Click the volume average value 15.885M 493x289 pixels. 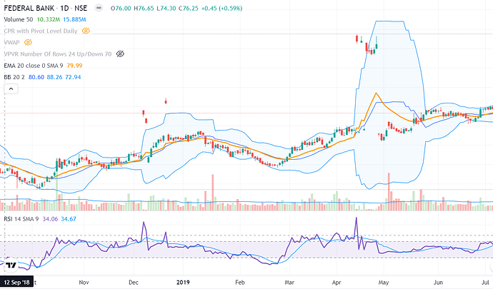(74, 19)
